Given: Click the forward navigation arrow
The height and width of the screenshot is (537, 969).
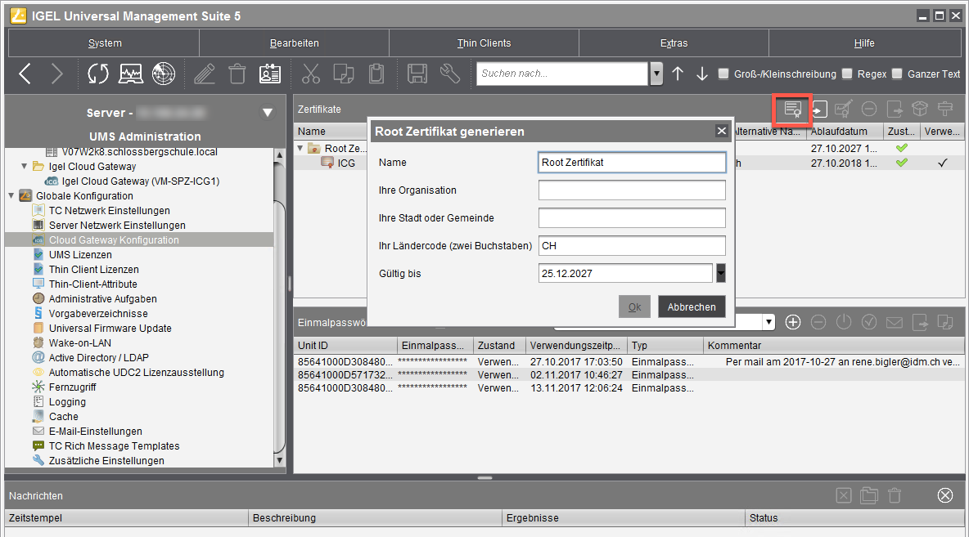Looking at the screenshot, I should pos(56,74).
